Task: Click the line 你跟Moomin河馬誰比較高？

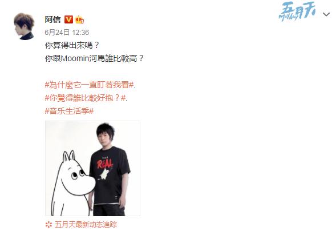Action: point(94,58)
